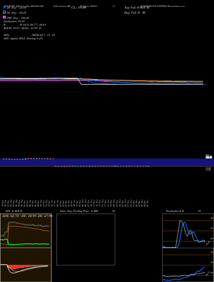Screen dimensions: 214x282
Task: Open the MACD histogram panel
Action: (x=26, y=265)
